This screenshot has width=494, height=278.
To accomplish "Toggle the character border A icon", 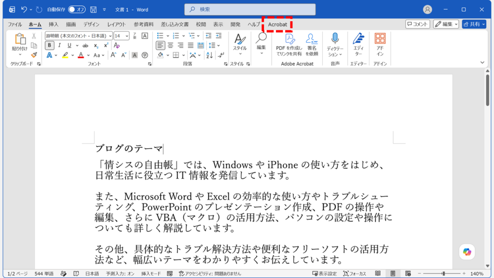I will tap(145, 36).
